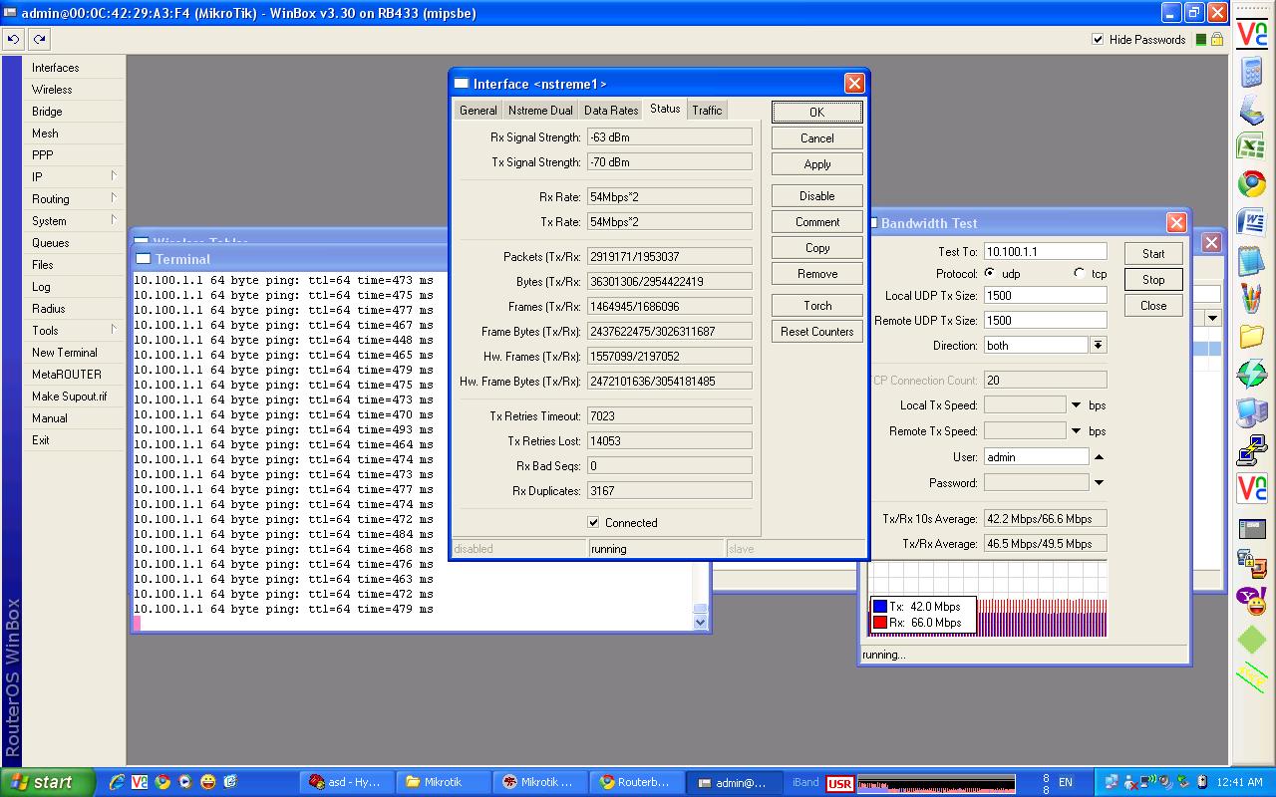Click the blue Tx legend color swatch
The height and width of the screenshot is (797, 1276).
coord(879,607)
